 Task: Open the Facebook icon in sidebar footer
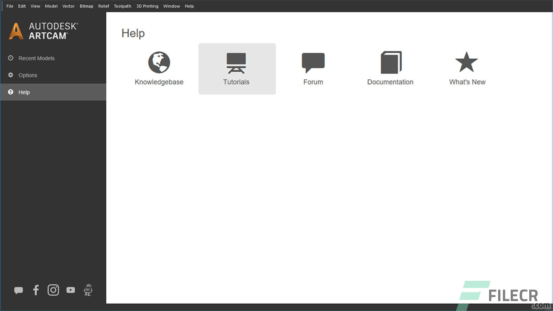click(x=36, y=290)
